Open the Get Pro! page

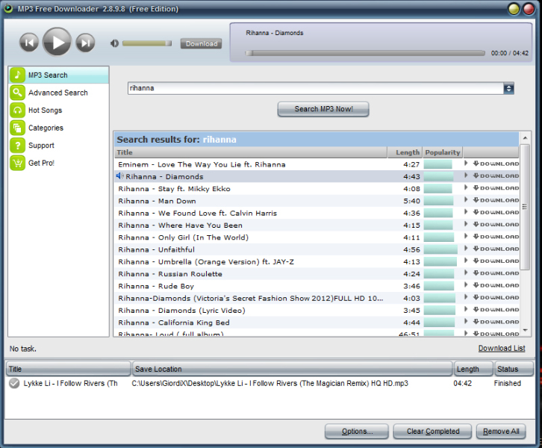pos(41,163)
